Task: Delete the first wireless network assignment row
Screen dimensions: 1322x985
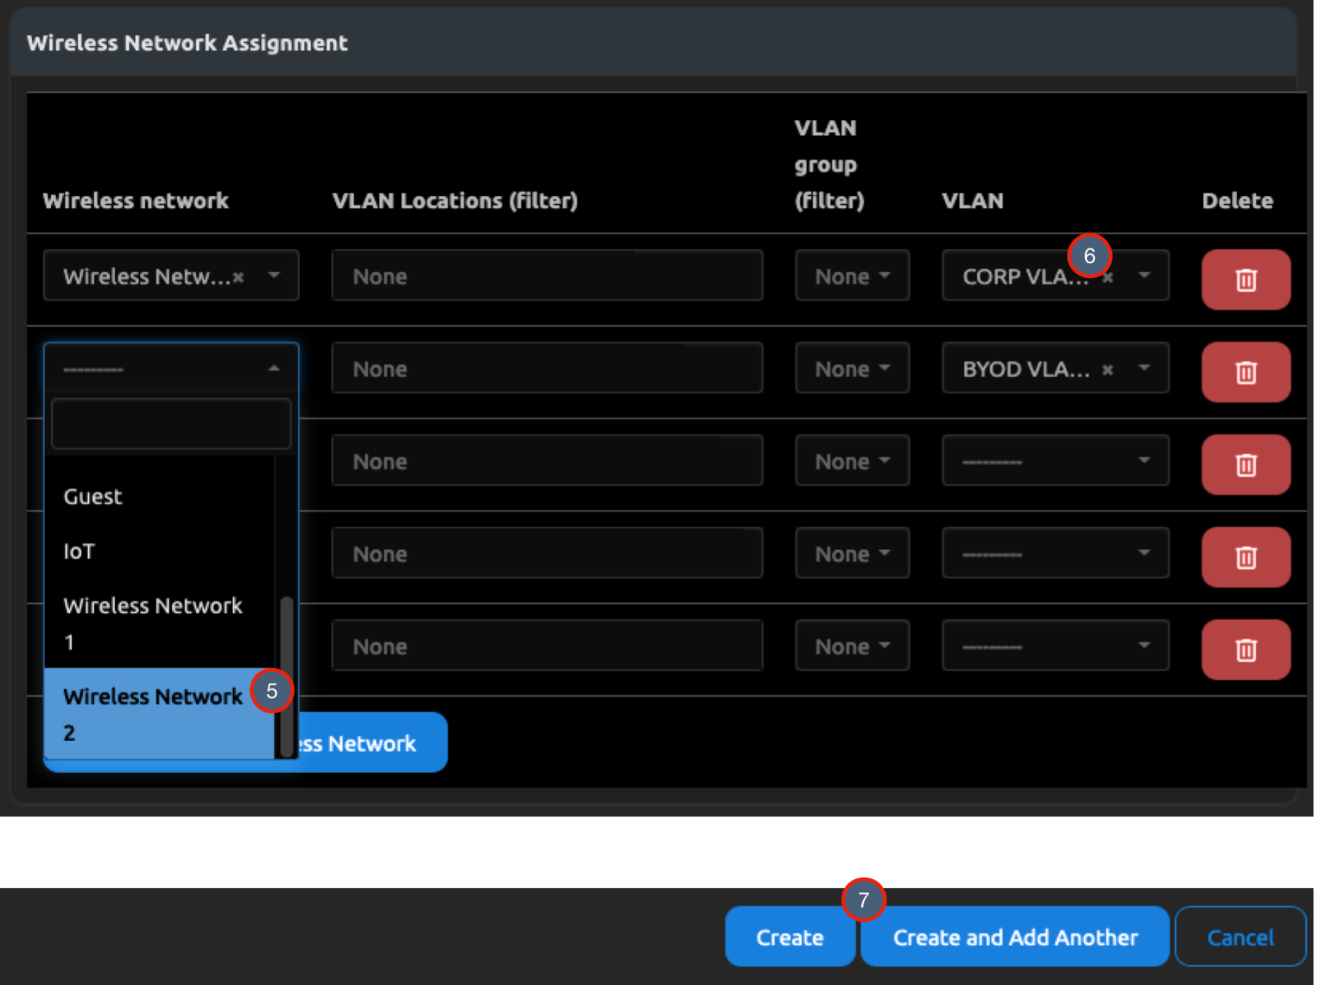Action: pyautogui.click(x=1245, y=279)
